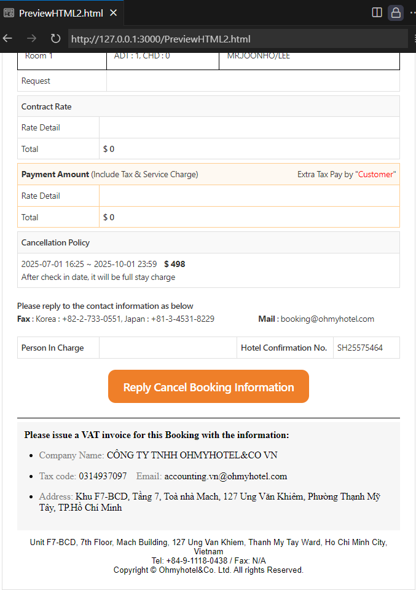Click the $ 498 cancellation charge
Image resolution: width=416 pixels, height=590 pixels.
click(175, 264)
